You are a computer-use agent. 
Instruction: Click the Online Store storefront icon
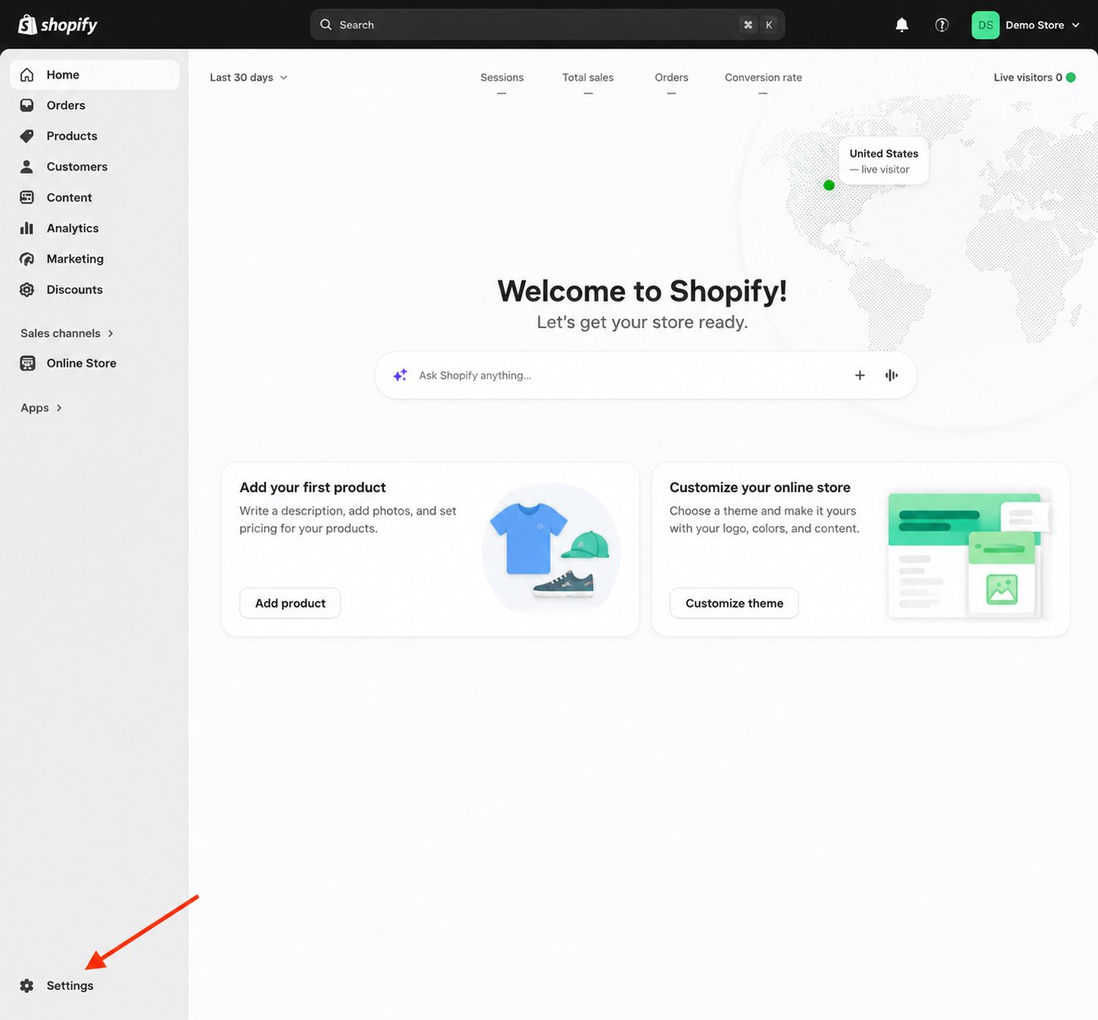(28, 364)
